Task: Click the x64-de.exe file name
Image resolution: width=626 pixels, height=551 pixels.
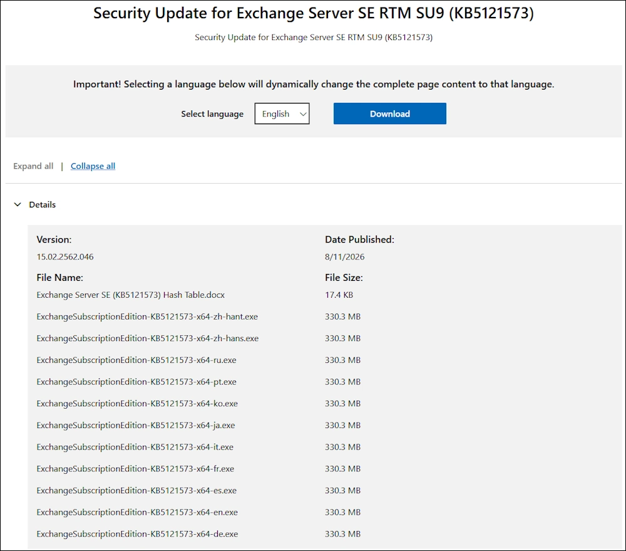Action: [137, 534]
